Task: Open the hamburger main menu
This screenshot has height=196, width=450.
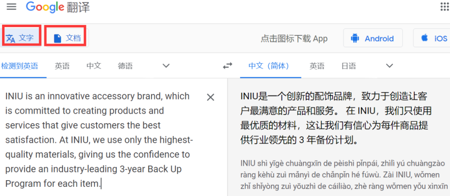Action: click(x=12, y=7)
